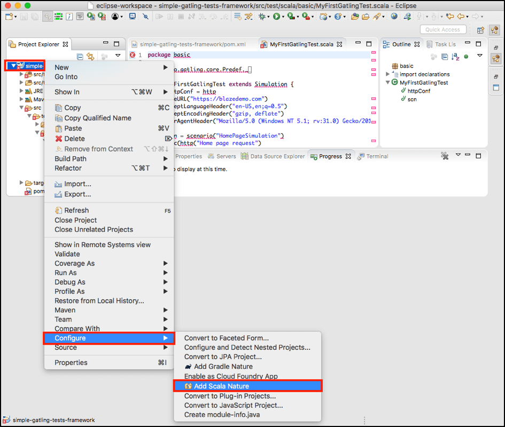This screenshot has width=505, height=427.
Task: Switch to the Terminal view tab
Action: point(373,156)
